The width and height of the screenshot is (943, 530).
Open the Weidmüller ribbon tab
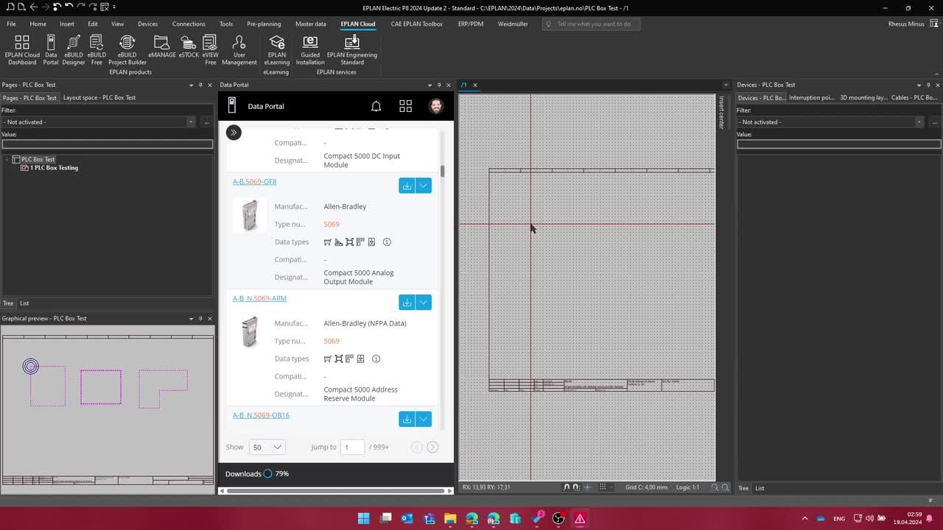click(x=513, y=24)
